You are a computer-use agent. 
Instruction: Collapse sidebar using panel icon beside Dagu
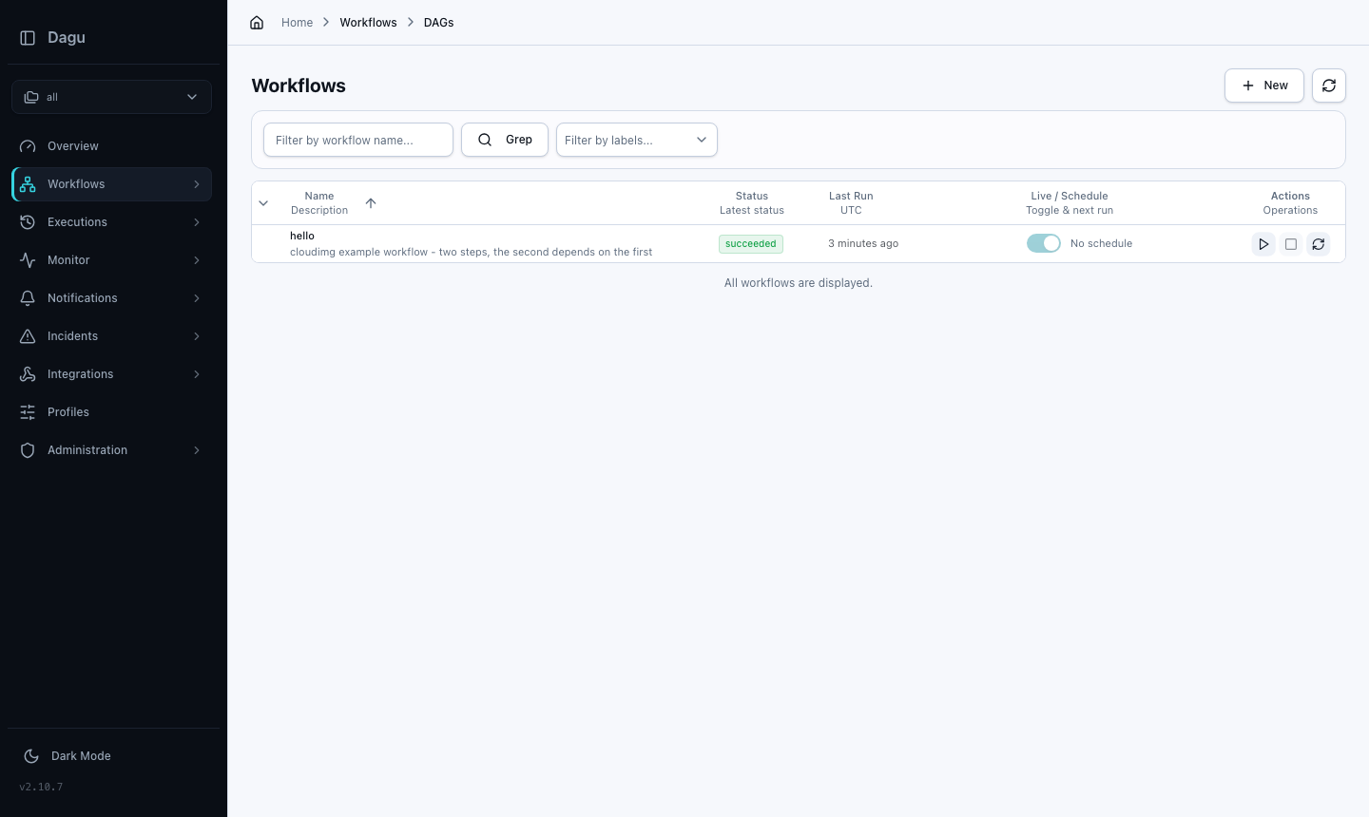28,38
